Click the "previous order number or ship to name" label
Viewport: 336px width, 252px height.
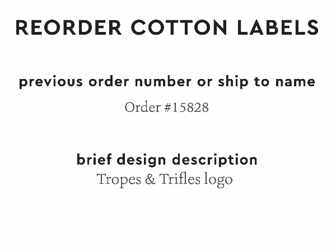click(167, 82)
